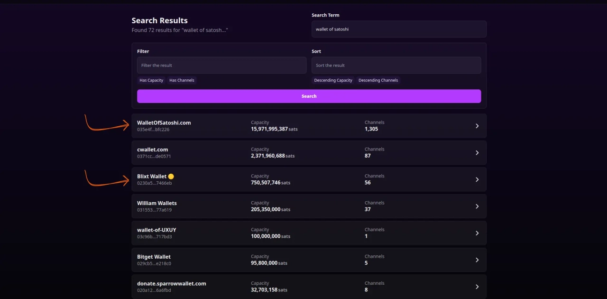Open WalletOfSatoshi.com row chevron arrow
Viewport: 607px width, 299px height.
click(477, 126)
